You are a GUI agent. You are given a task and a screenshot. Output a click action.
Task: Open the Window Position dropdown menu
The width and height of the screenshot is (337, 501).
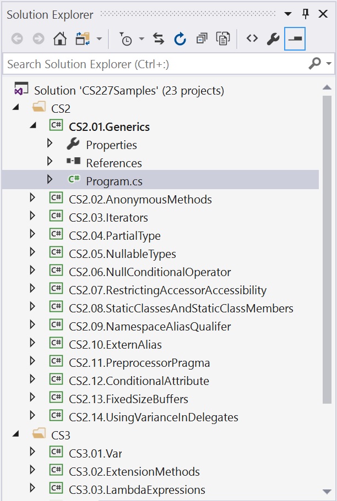point(287,14)
